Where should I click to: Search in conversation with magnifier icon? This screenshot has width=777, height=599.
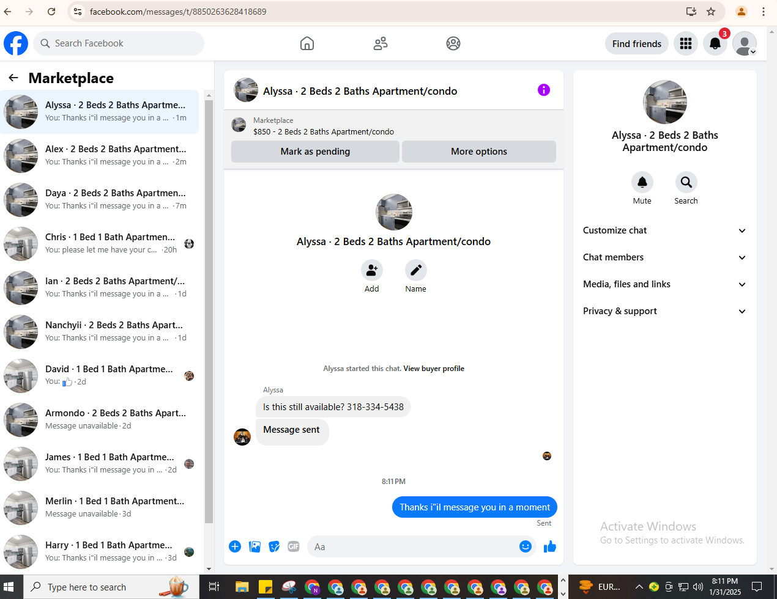tap(686, 182)
